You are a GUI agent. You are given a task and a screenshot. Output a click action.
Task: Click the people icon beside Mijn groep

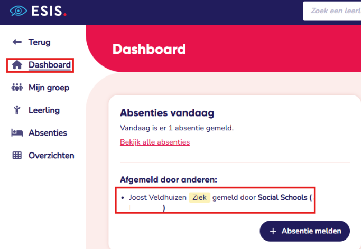pyautogui.click(x=17, y=88)
